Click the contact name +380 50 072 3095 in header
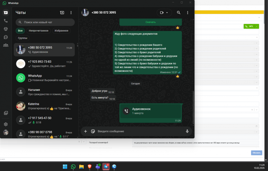The image size is (268, 171). [x=104, y=13]
